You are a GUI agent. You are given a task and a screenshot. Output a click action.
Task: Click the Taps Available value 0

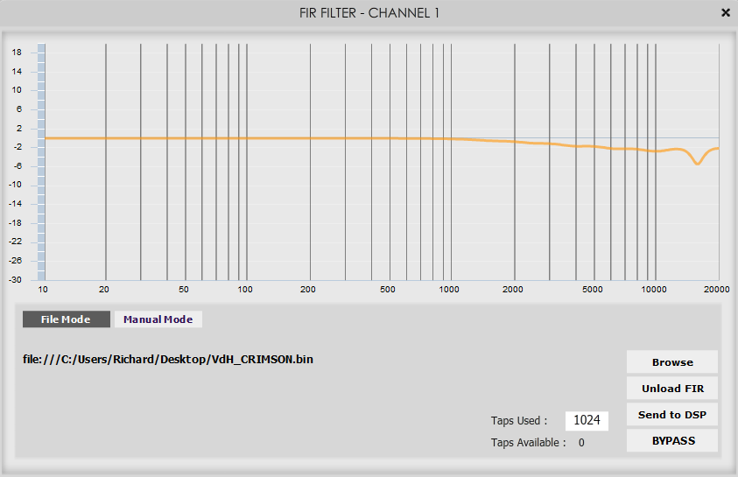(x=581, y=443)
